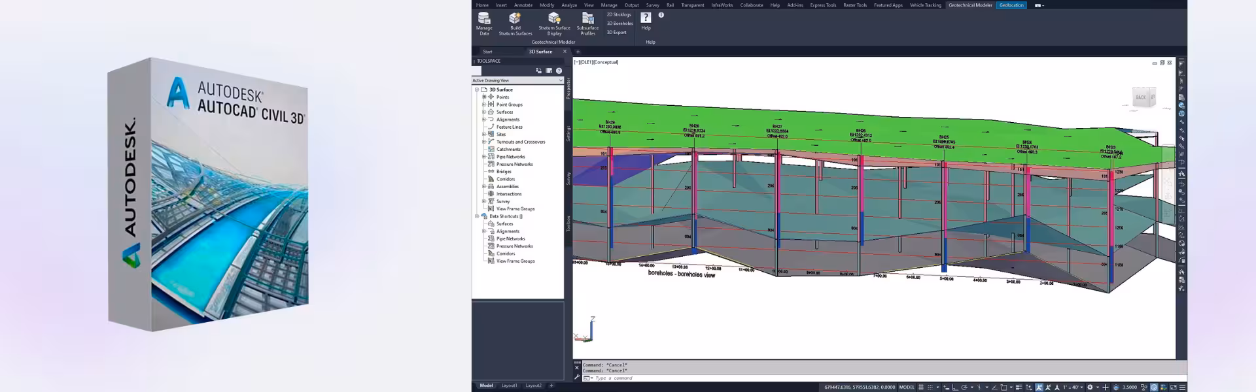Screen dimensions: 1256x392
Task: Click the annotation monitor plus icon
Action: pos(1106,387)
